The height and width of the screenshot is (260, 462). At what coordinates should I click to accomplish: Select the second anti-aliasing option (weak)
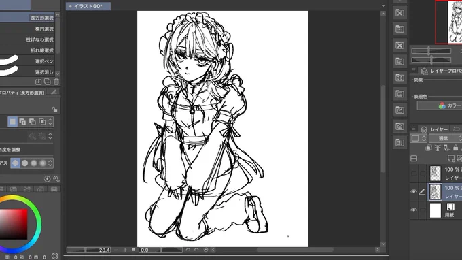click(24, 163)
